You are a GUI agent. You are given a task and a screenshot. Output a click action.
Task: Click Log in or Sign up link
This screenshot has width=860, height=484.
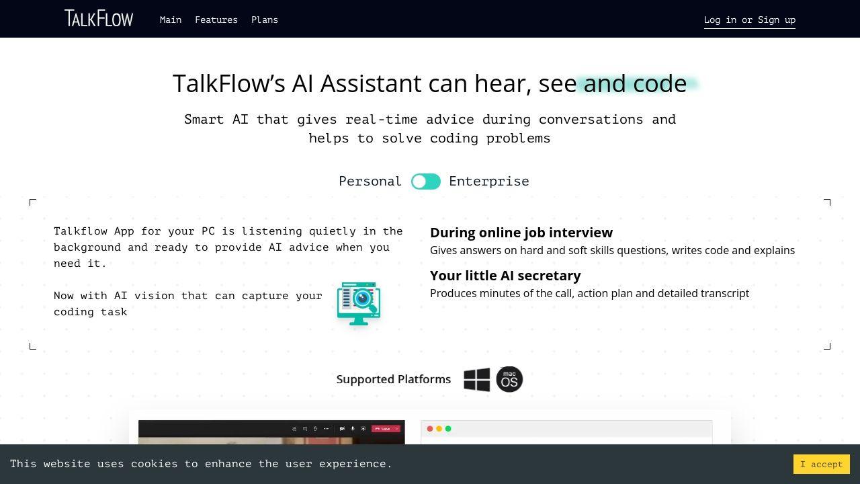[750, 19]
